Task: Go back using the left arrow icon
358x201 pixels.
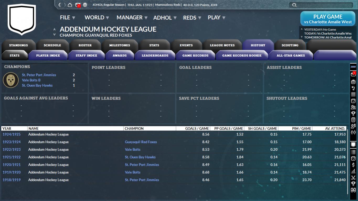Action: pos(60,5)
